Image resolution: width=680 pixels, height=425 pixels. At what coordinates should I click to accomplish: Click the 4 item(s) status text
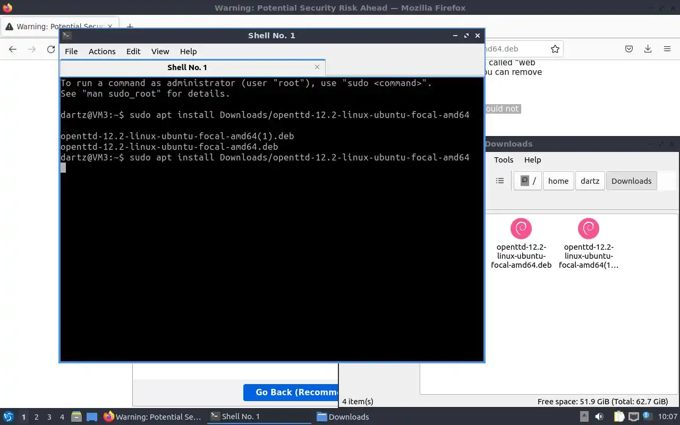358,402
